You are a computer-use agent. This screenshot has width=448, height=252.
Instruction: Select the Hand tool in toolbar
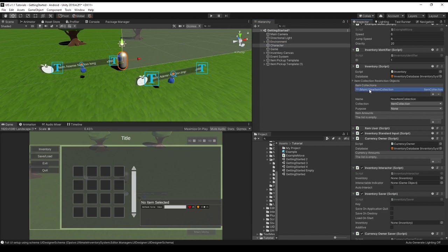[x=5, y=16]
